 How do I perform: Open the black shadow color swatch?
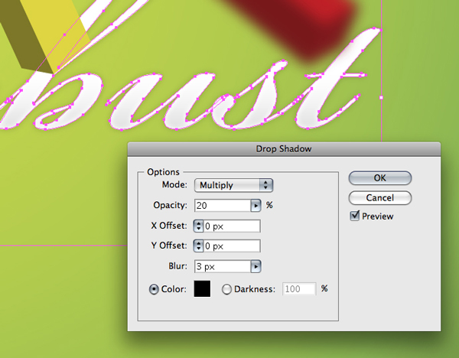tap(202, 289)
